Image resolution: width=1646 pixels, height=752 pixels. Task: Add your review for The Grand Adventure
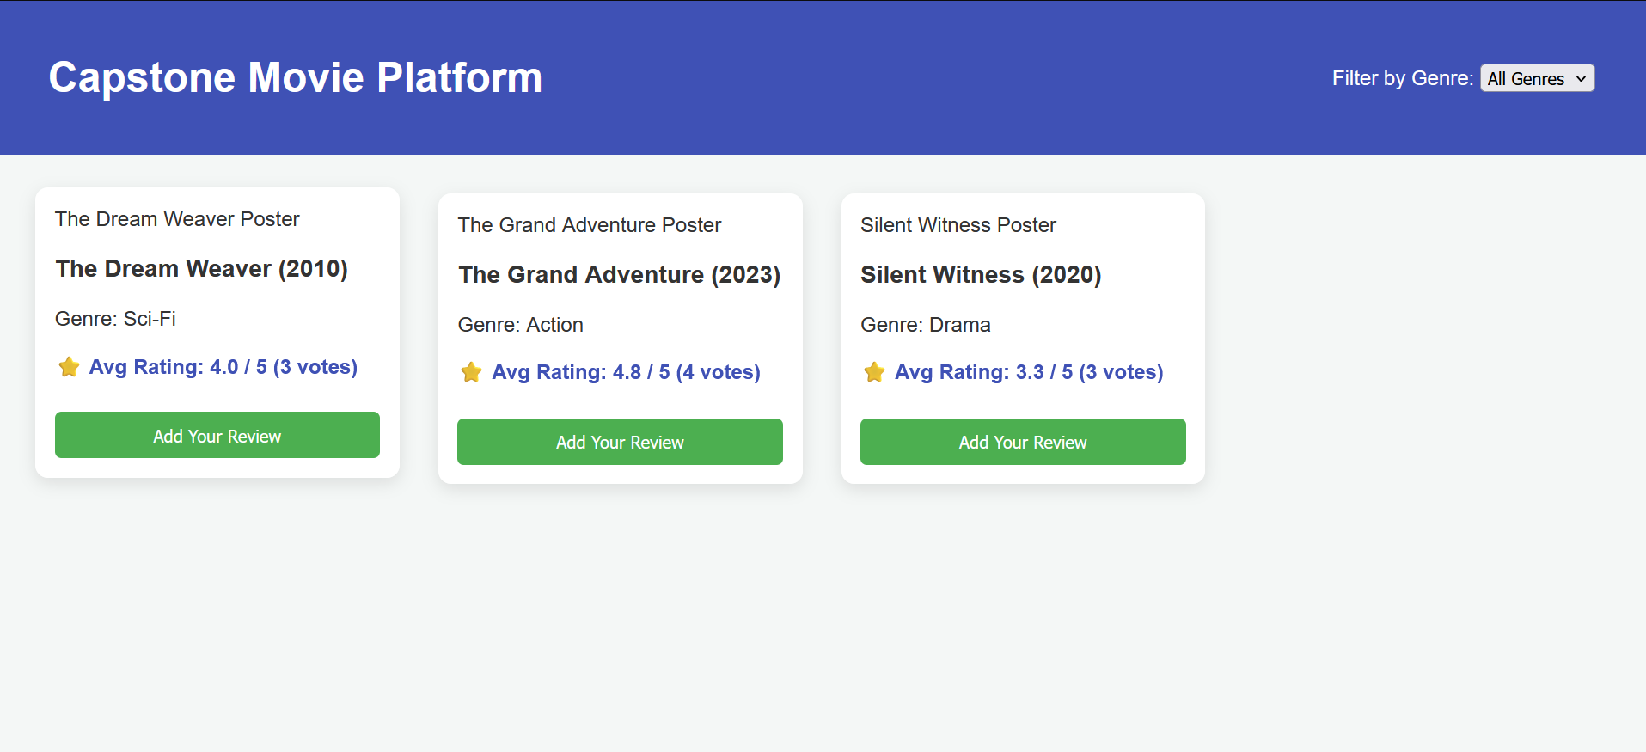(x=620, y=442)
